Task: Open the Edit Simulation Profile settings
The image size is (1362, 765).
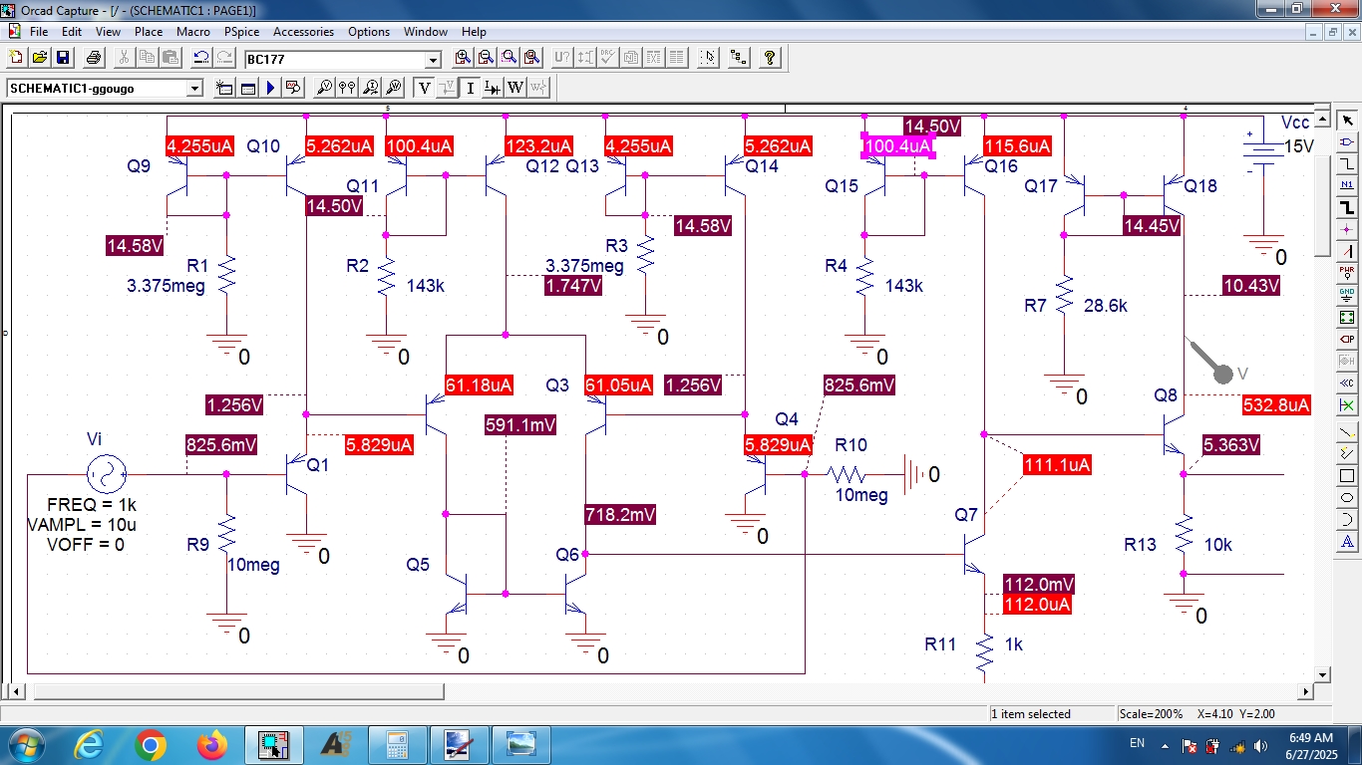Action: coord(247,88)
